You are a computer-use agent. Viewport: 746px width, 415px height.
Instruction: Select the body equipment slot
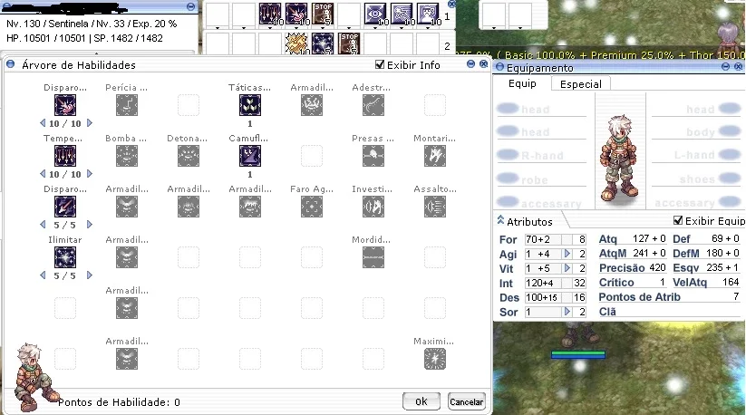pos(695,132)
